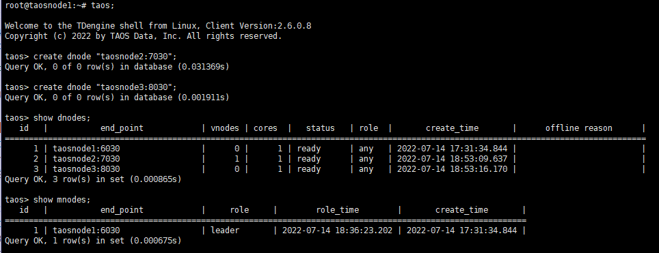Click the 'show mnodes;' command
This screenshot has width=659, height=253.
point(62,200)
